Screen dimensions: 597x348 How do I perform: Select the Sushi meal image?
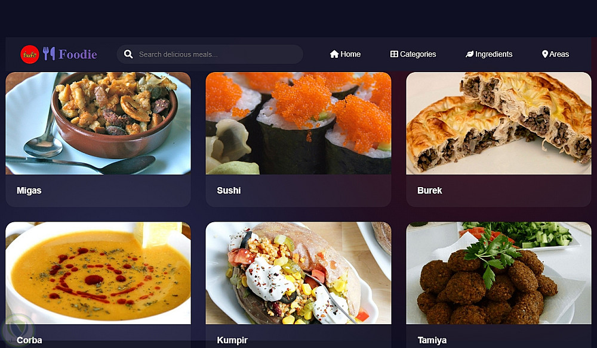(298, 123)
